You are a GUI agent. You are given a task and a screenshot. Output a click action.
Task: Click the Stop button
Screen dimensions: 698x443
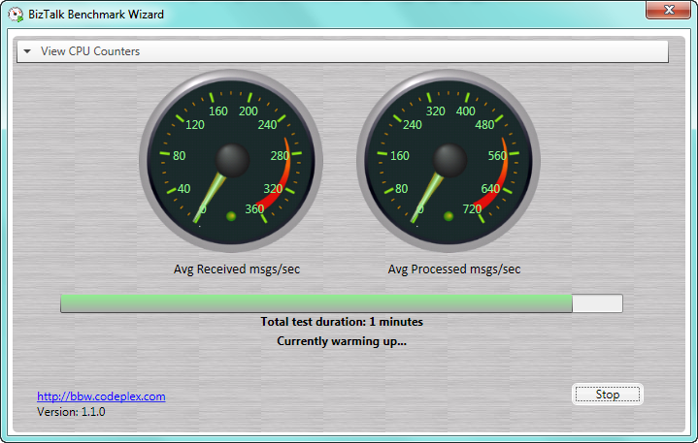point(607,395)
